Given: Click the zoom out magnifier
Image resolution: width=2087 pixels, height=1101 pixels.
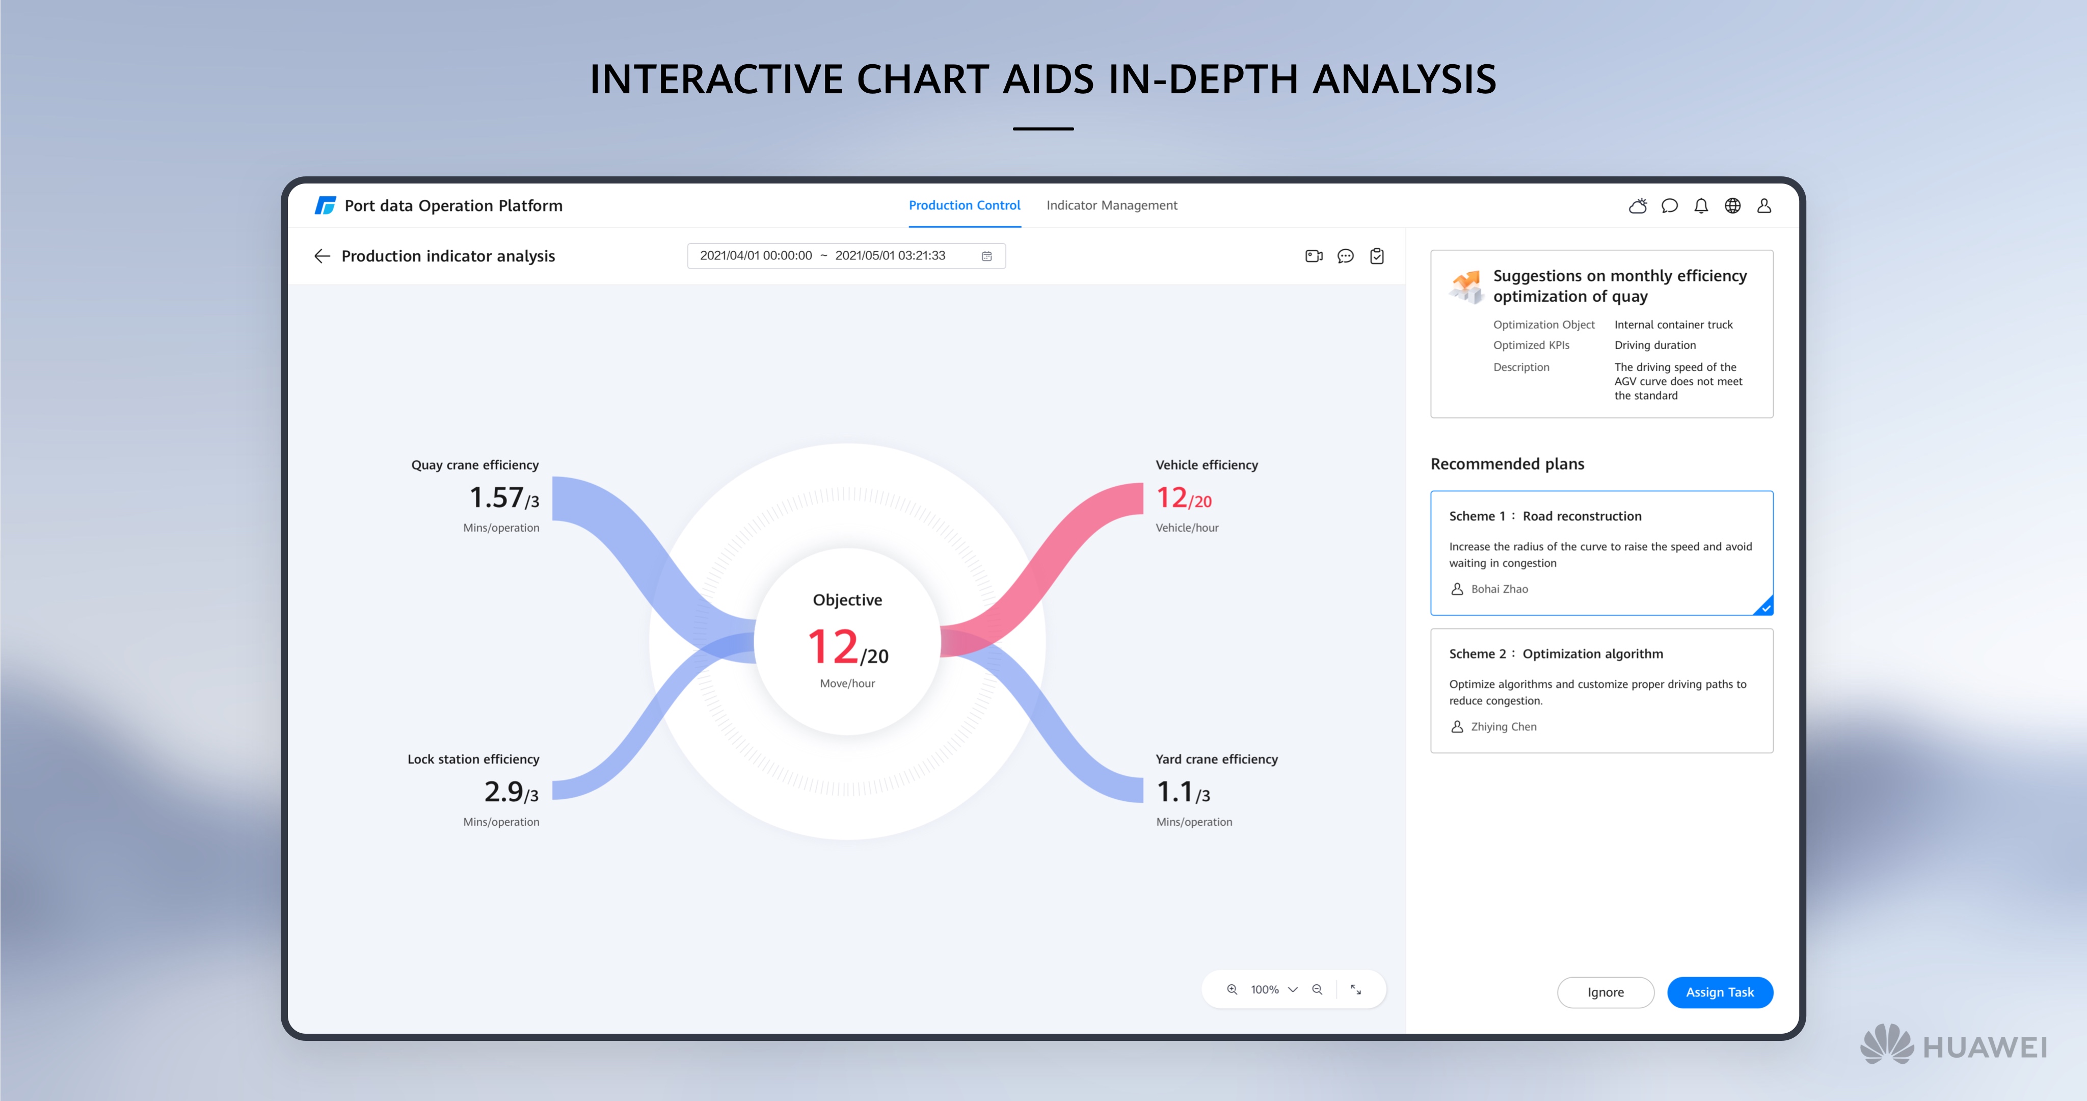Looking at the screenshot, I should [1317, 989].
